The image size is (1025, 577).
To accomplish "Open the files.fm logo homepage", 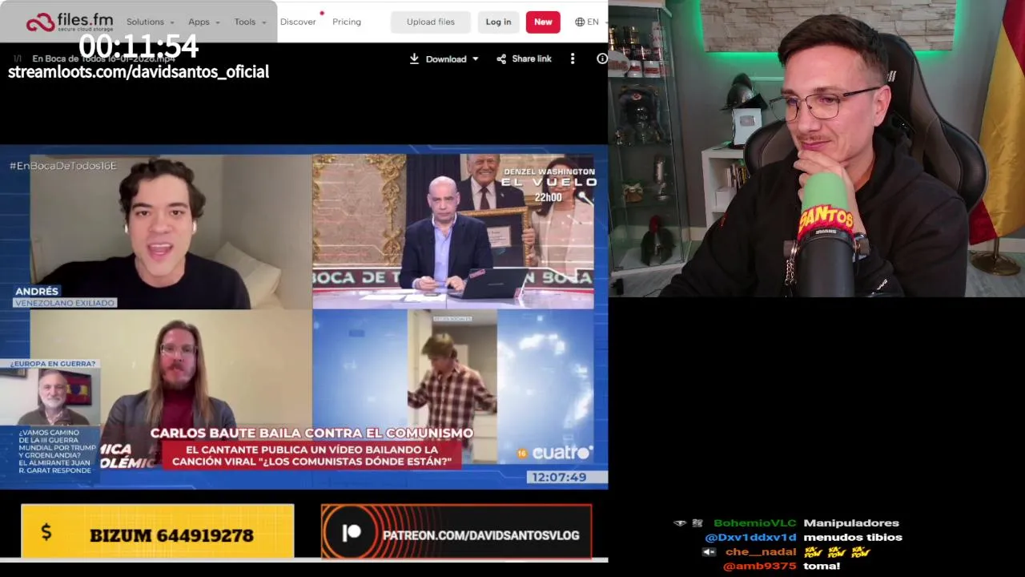I will click(x=68, y=22).
